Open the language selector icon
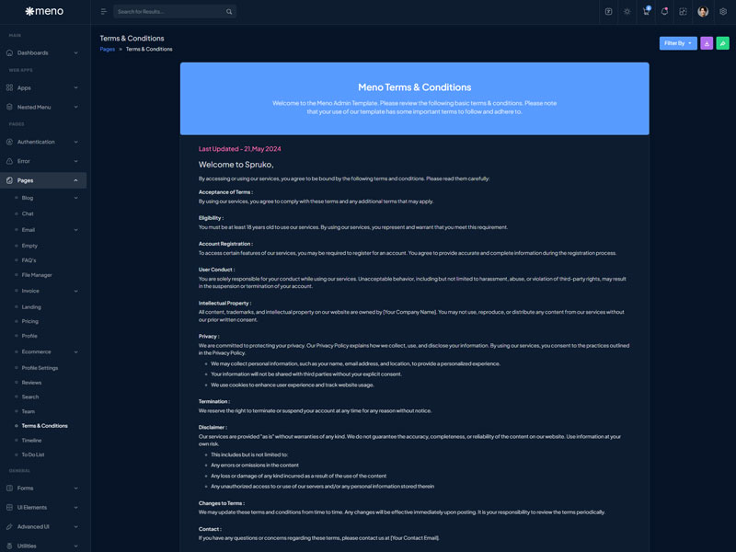The width and height of the screenshot is (736, 552). [608, 12]
